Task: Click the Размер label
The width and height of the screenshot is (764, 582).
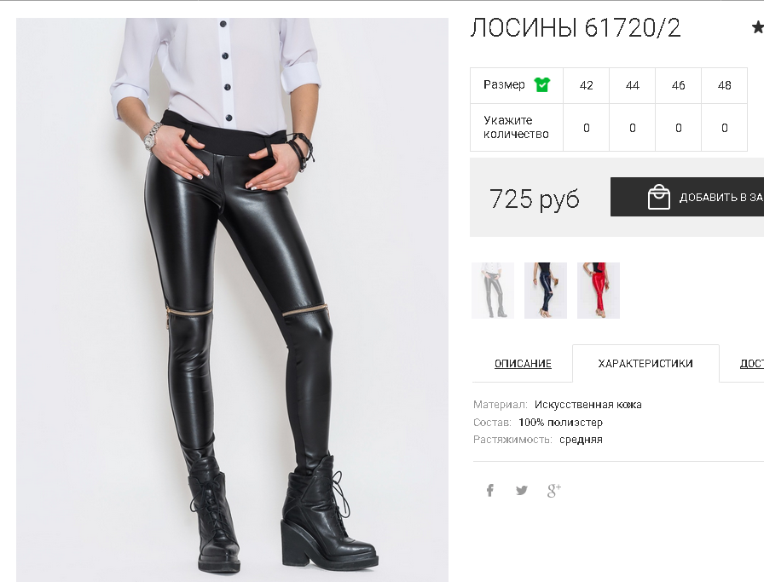Action: tap(504, 84)
